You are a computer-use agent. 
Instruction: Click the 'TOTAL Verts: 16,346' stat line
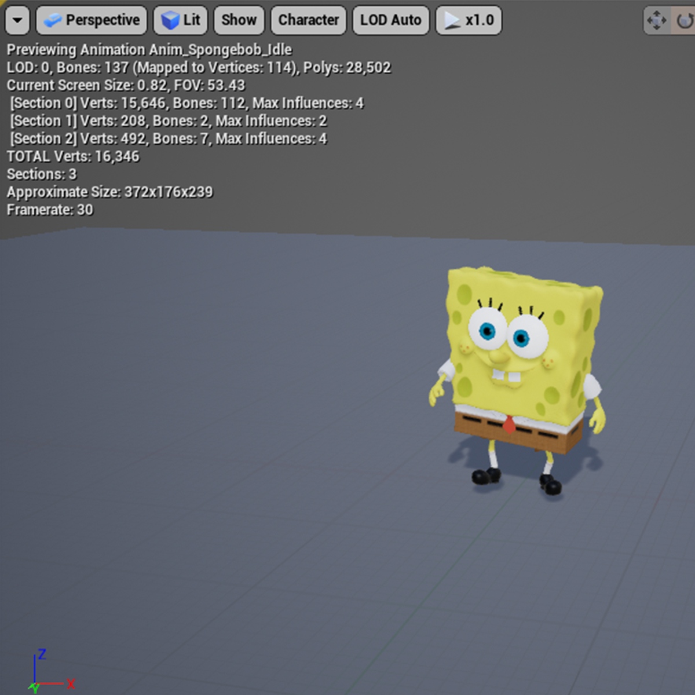click(x=73, y=156)
